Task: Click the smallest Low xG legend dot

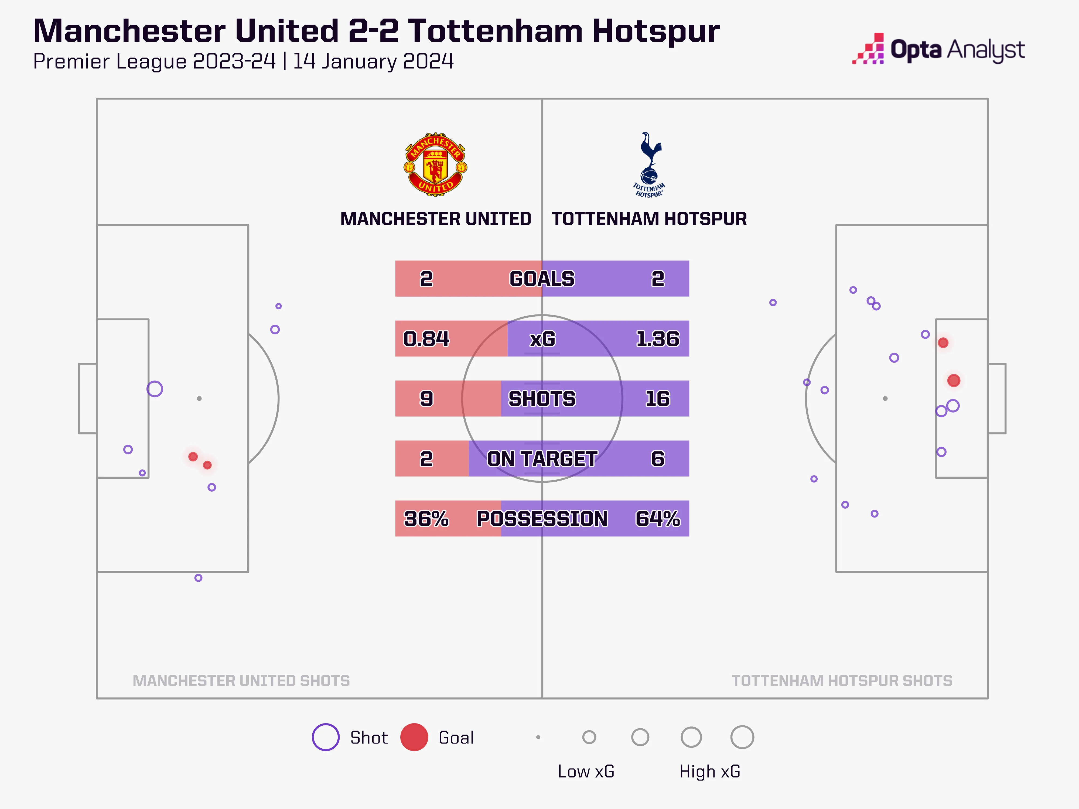Action: [x=538, y=737]
